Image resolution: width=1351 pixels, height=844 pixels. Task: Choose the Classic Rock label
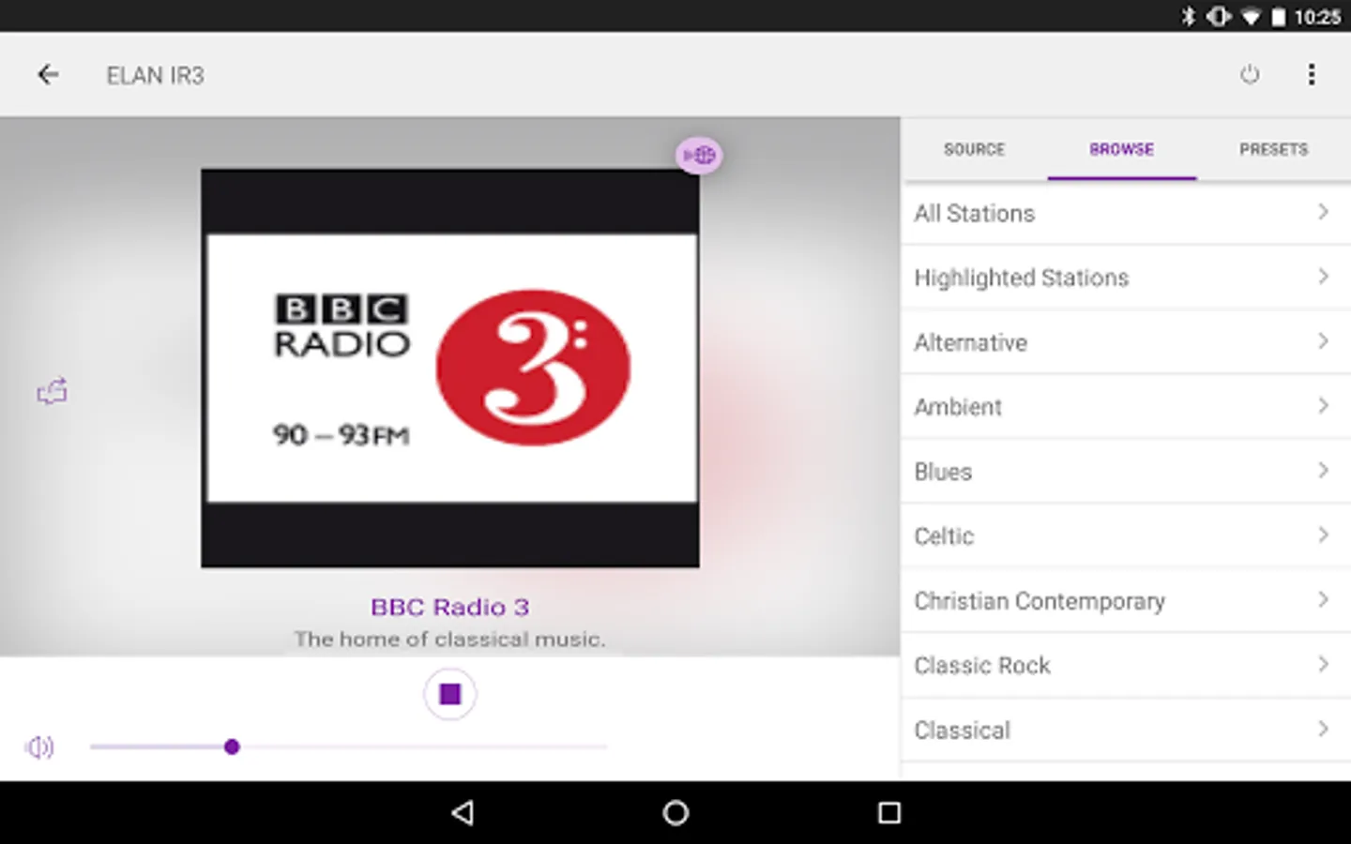[982, 666]
